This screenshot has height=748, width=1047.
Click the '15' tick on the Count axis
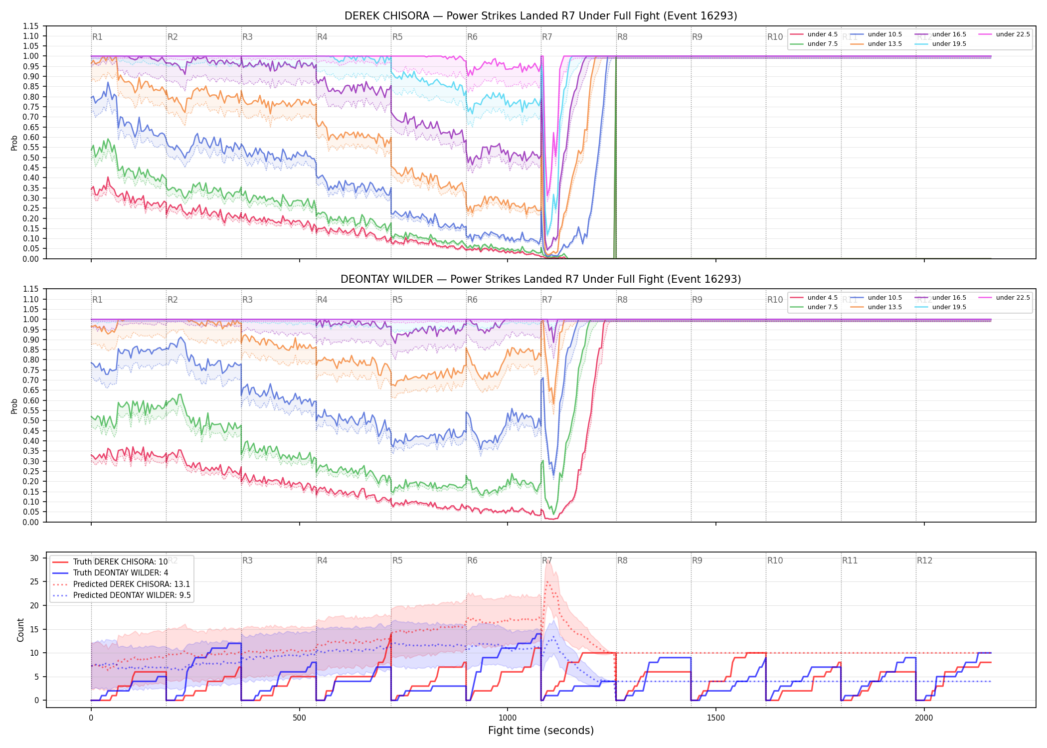[34, 629]
